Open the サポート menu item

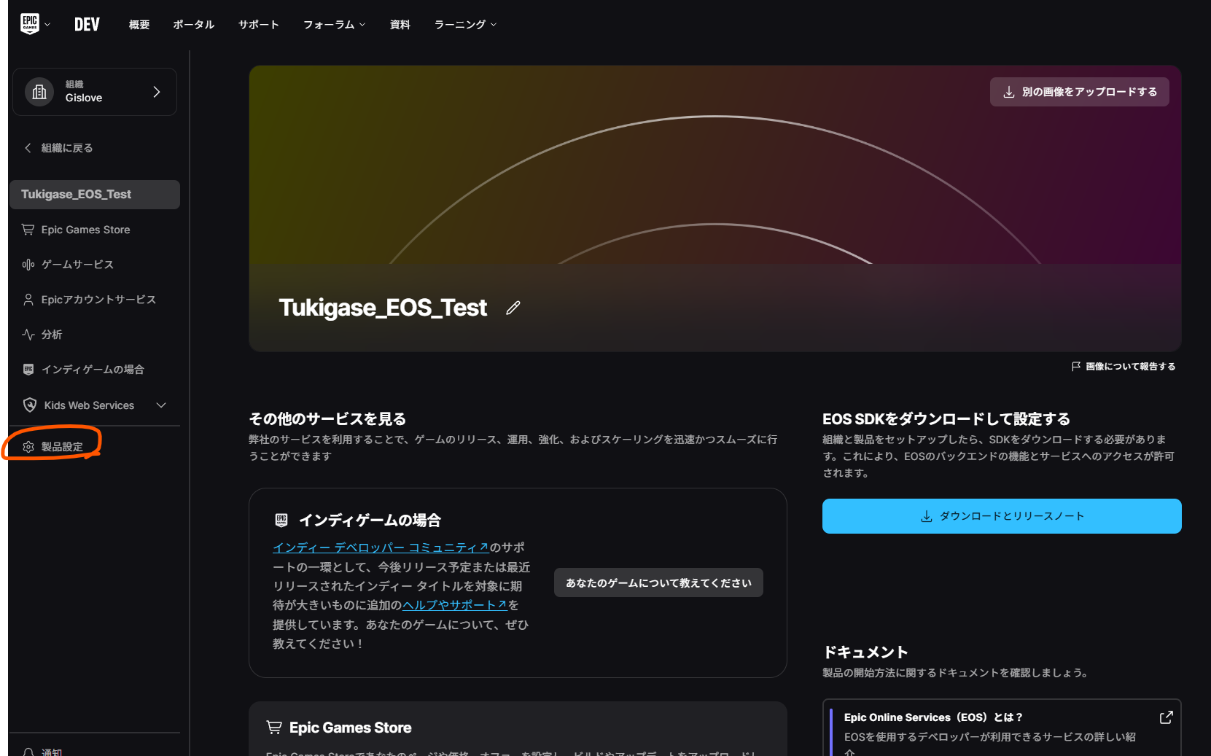tap(259, 25)
